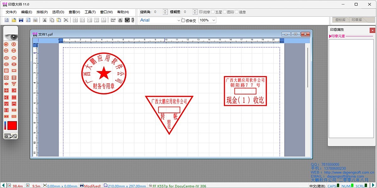Click the Open folder toolbar icon
Screen dimensions: 377x188
pos(14,20)
